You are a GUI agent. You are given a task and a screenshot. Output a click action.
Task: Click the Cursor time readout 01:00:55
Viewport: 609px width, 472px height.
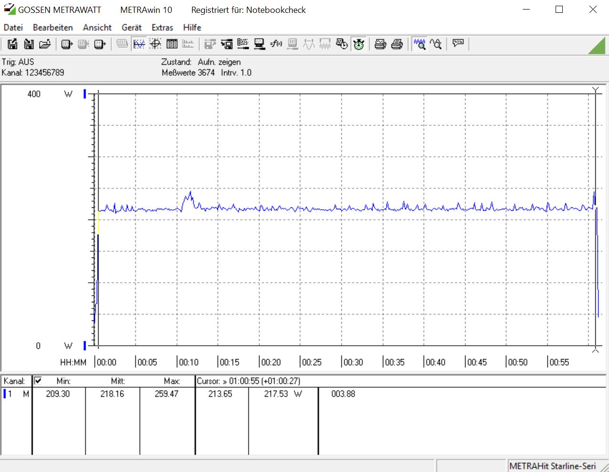click(x=248, y=381)
